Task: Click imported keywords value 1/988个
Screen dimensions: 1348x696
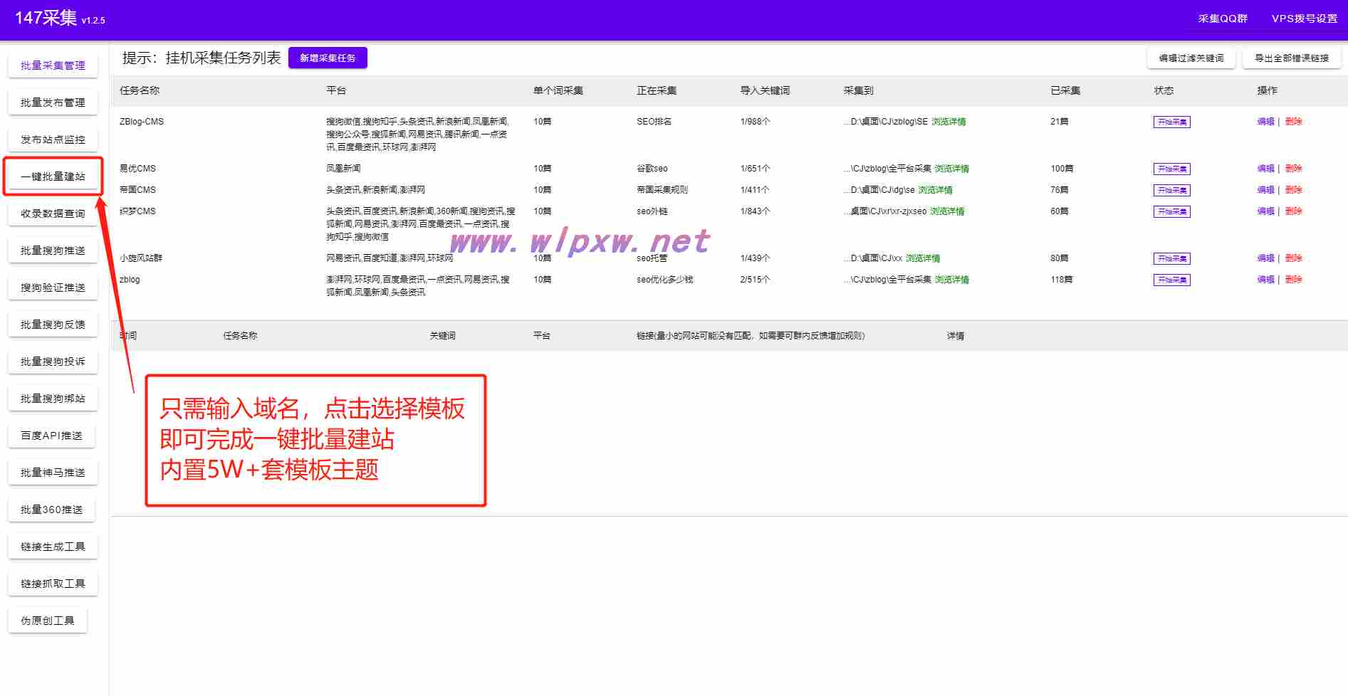Action: pyautogui.click(x=755, y=122)
